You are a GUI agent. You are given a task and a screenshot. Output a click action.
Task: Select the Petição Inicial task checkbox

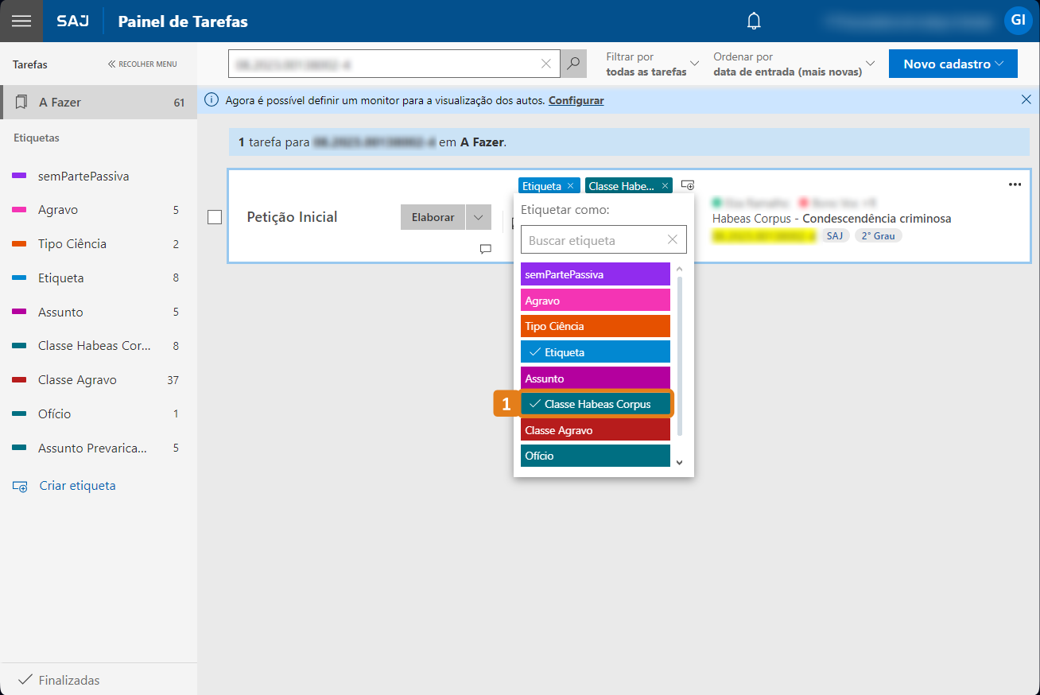click(x=215, y=217)
